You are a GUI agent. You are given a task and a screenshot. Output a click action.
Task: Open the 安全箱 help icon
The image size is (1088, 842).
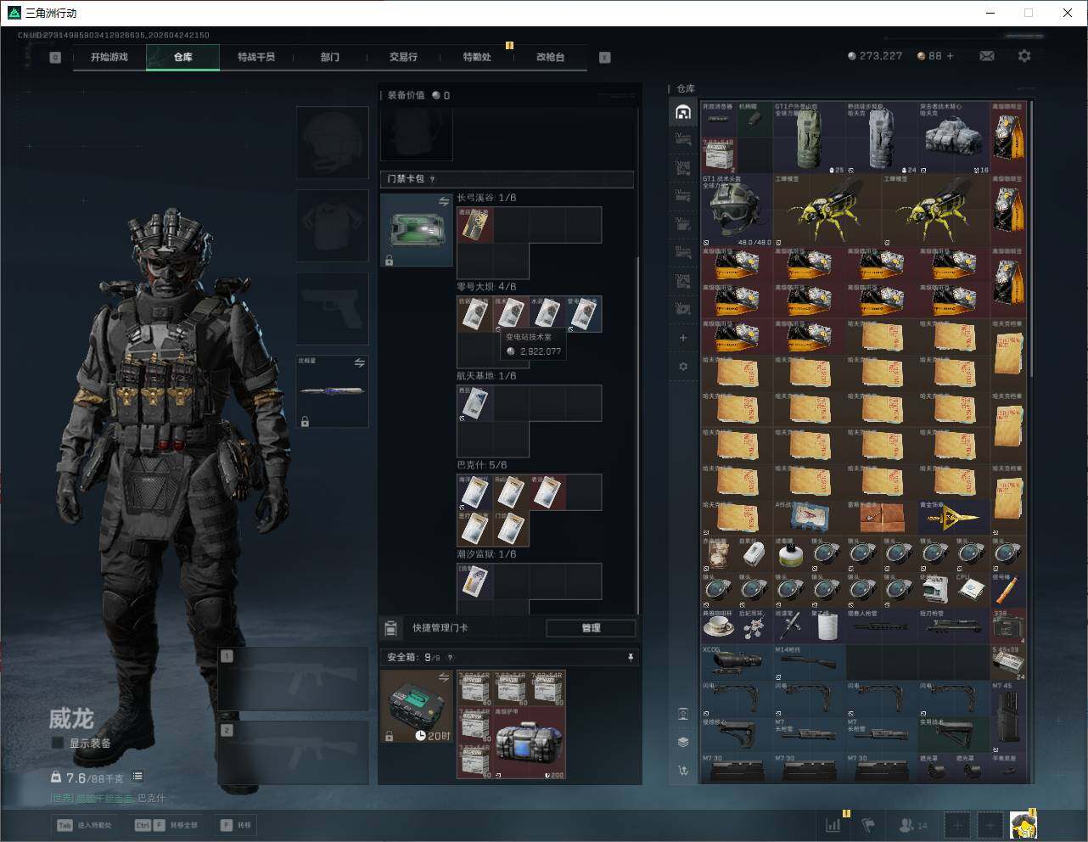[450, 657]
